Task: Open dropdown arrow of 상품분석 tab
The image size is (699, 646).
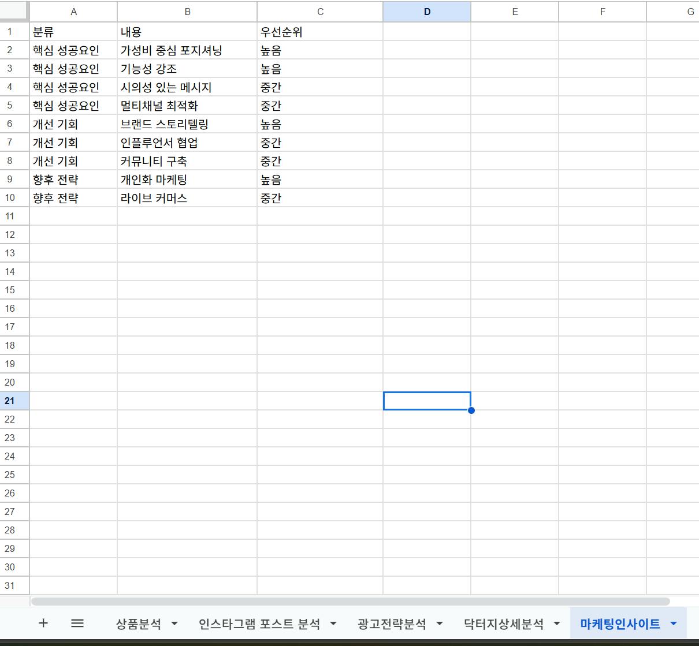Action: coord(174,623)
